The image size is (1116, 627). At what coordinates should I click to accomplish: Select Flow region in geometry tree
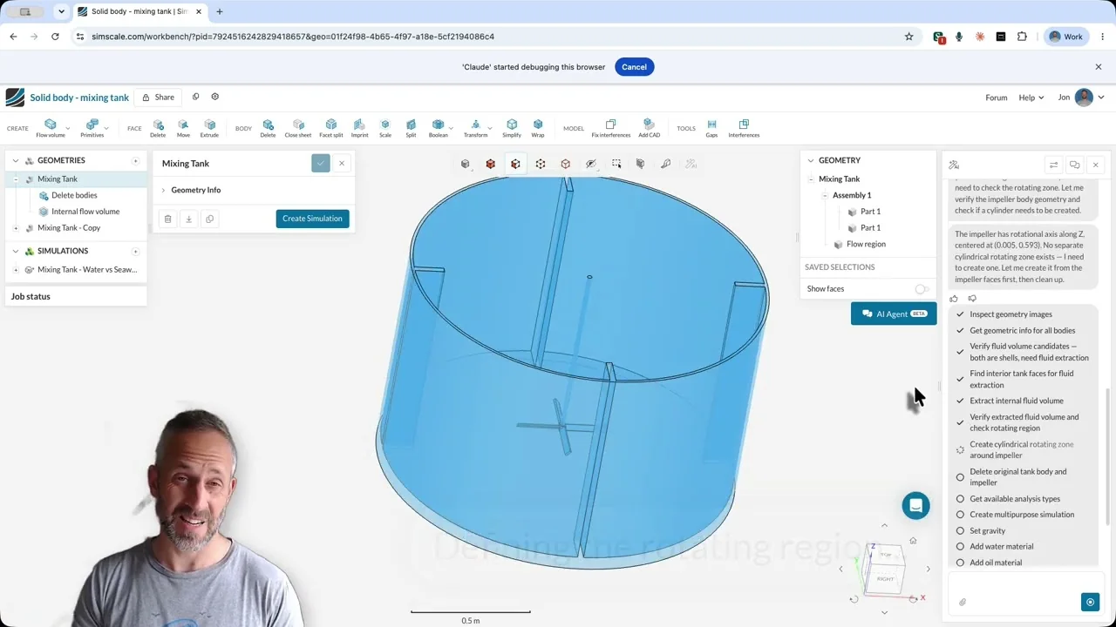coord(866,244)
